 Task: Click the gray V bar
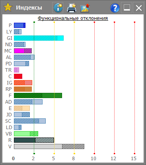tap(49, 146)
